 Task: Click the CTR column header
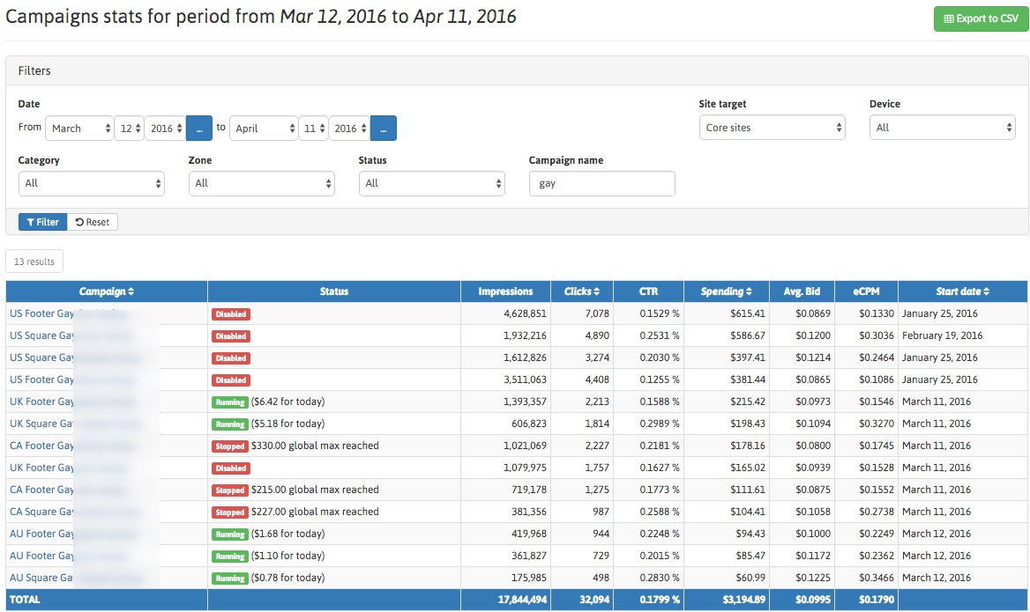pos(648,291)
